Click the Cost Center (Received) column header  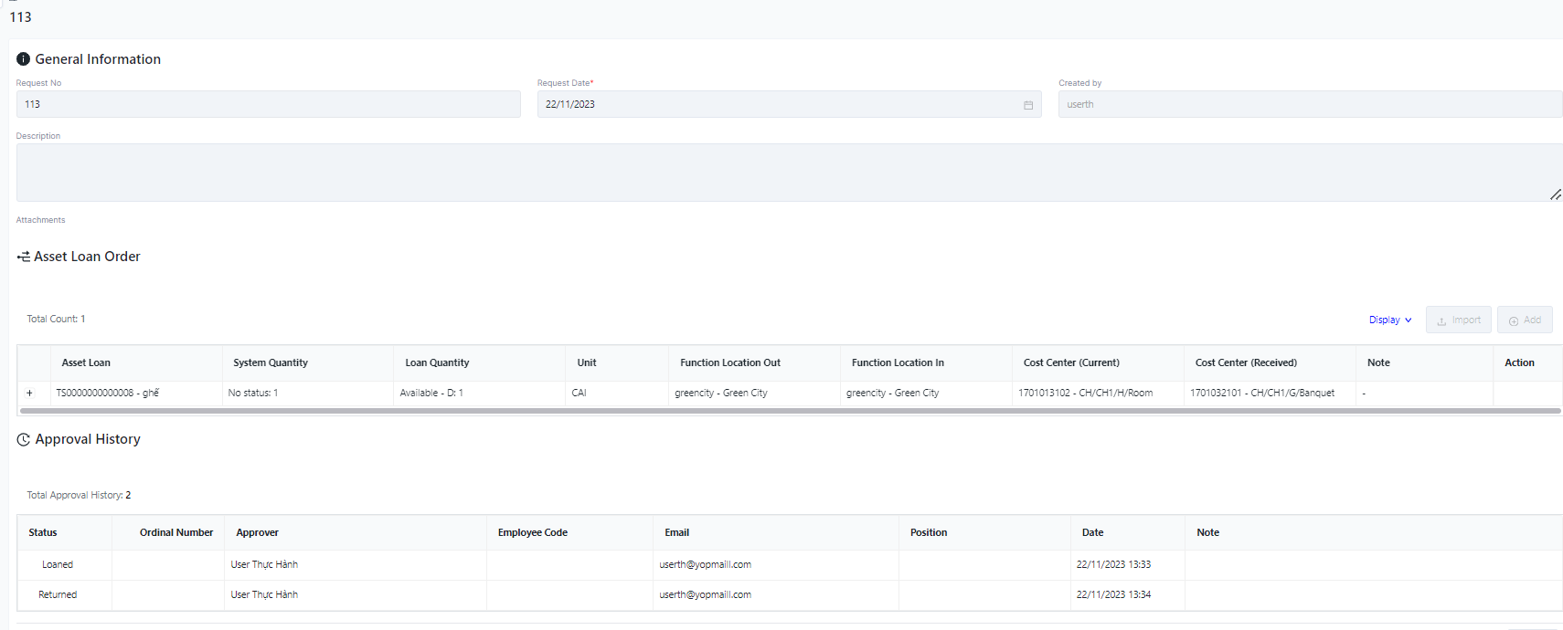pyautogui.click(x=1245, y=362)
